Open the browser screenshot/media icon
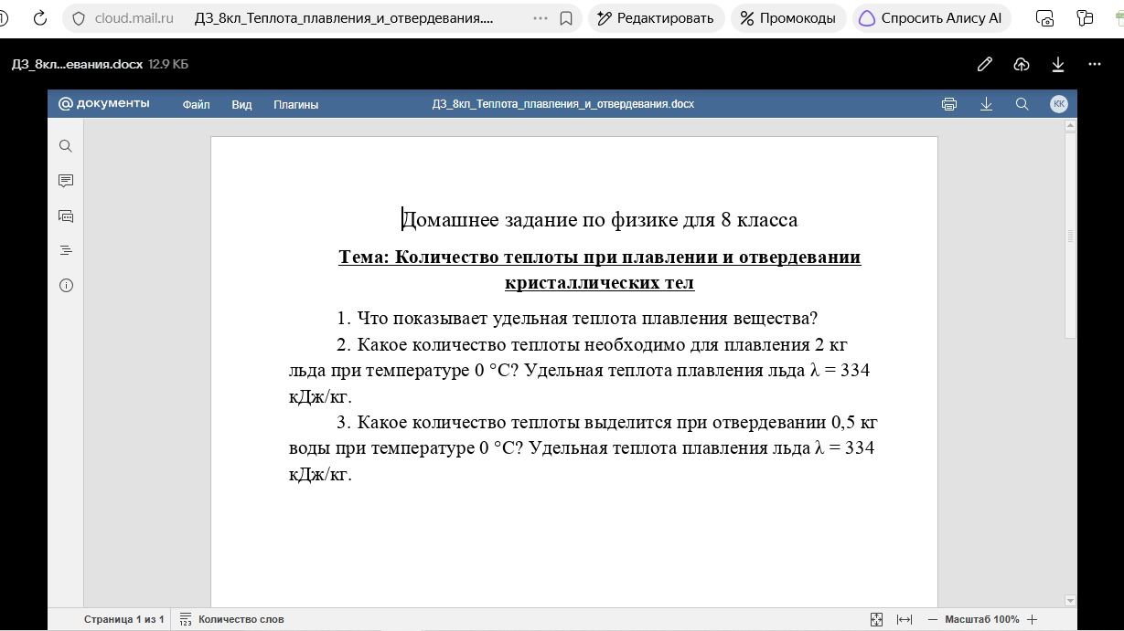Image resolution: width=1124 pixels, height=631 pixels. pyautogui.click(x=1044, y=18)
